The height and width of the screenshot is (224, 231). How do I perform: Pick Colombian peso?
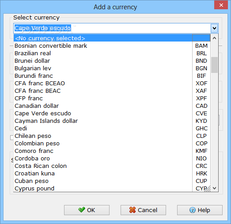[112, 144]
